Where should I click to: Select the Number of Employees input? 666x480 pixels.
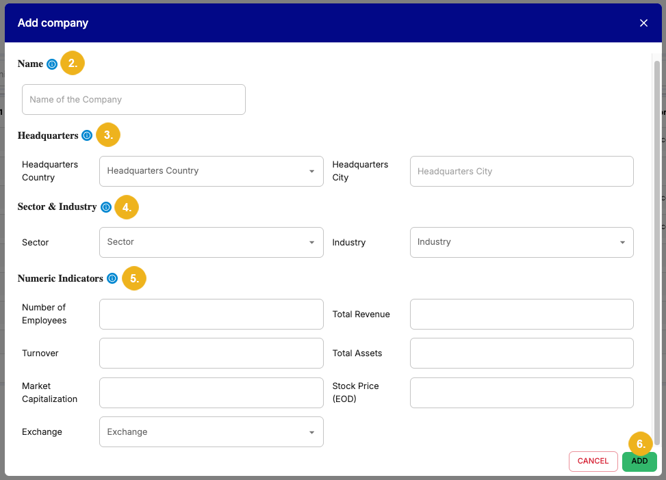(x=211, y=315)
